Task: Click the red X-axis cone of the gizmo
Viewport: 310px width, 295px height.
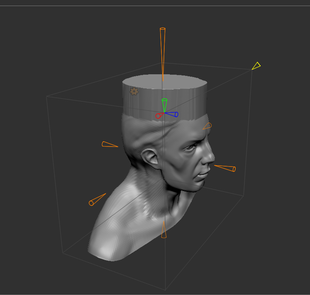Action: pyautogui.click(x=159, y=116)
